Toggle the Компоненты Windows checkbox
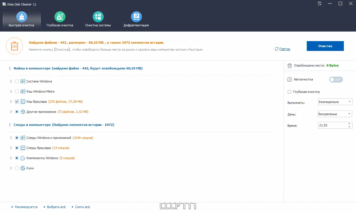Viewport: 356px width, 213px height. click(x=17, y=158)
